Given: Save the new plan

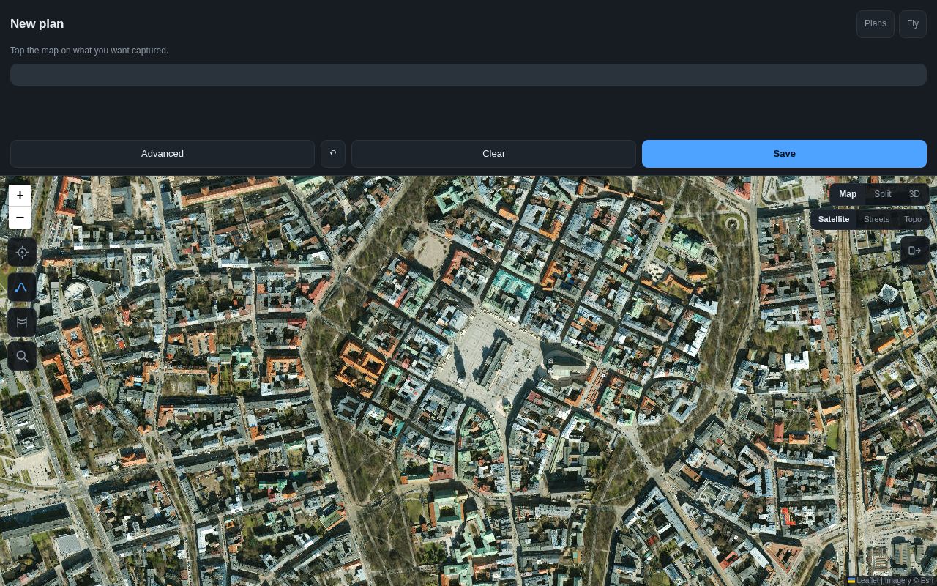Looking at the screenshot, I should point(784,154).
